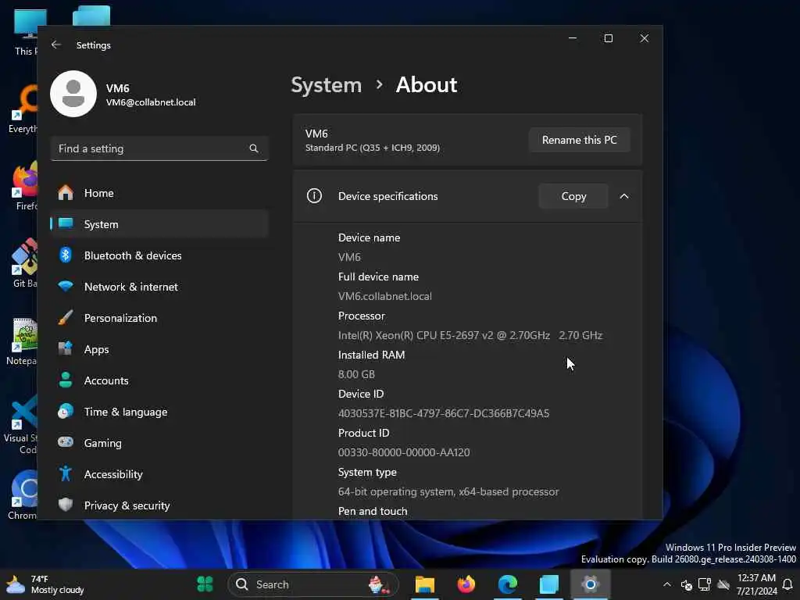Select System in the sidebar
Viewport: 800px width, 600px height.
tap(159, 224)
